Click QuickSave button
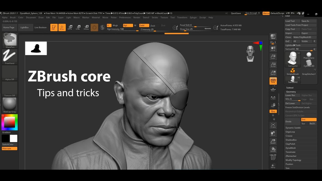The image size is (322, 181). coord(236,13)
